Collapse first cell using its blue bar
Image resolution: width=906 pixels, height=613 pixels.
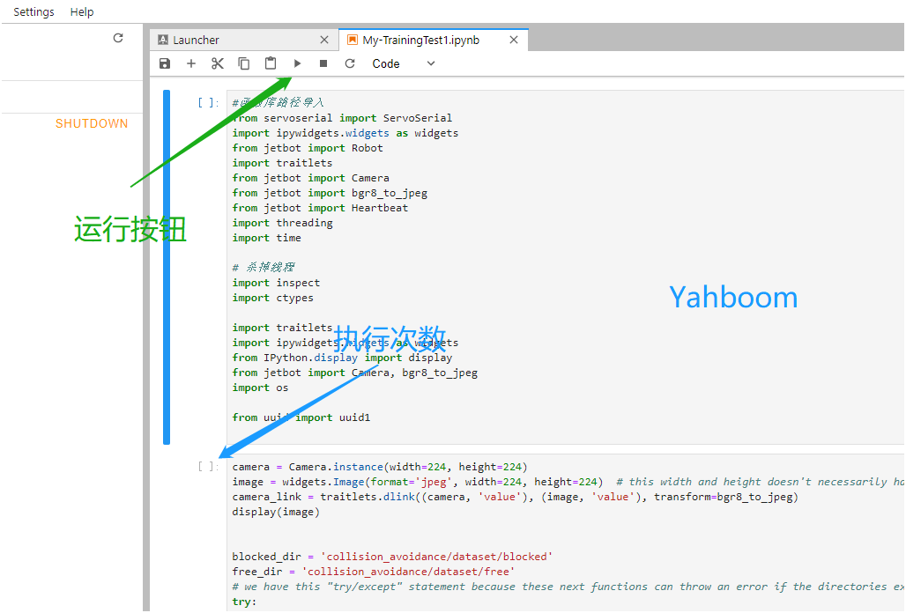coord(167,267)
